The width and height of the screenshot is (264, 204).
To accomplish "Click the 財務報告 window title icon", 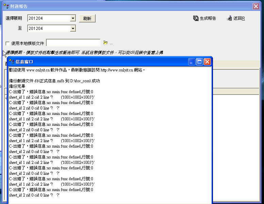I will (5, 6).
